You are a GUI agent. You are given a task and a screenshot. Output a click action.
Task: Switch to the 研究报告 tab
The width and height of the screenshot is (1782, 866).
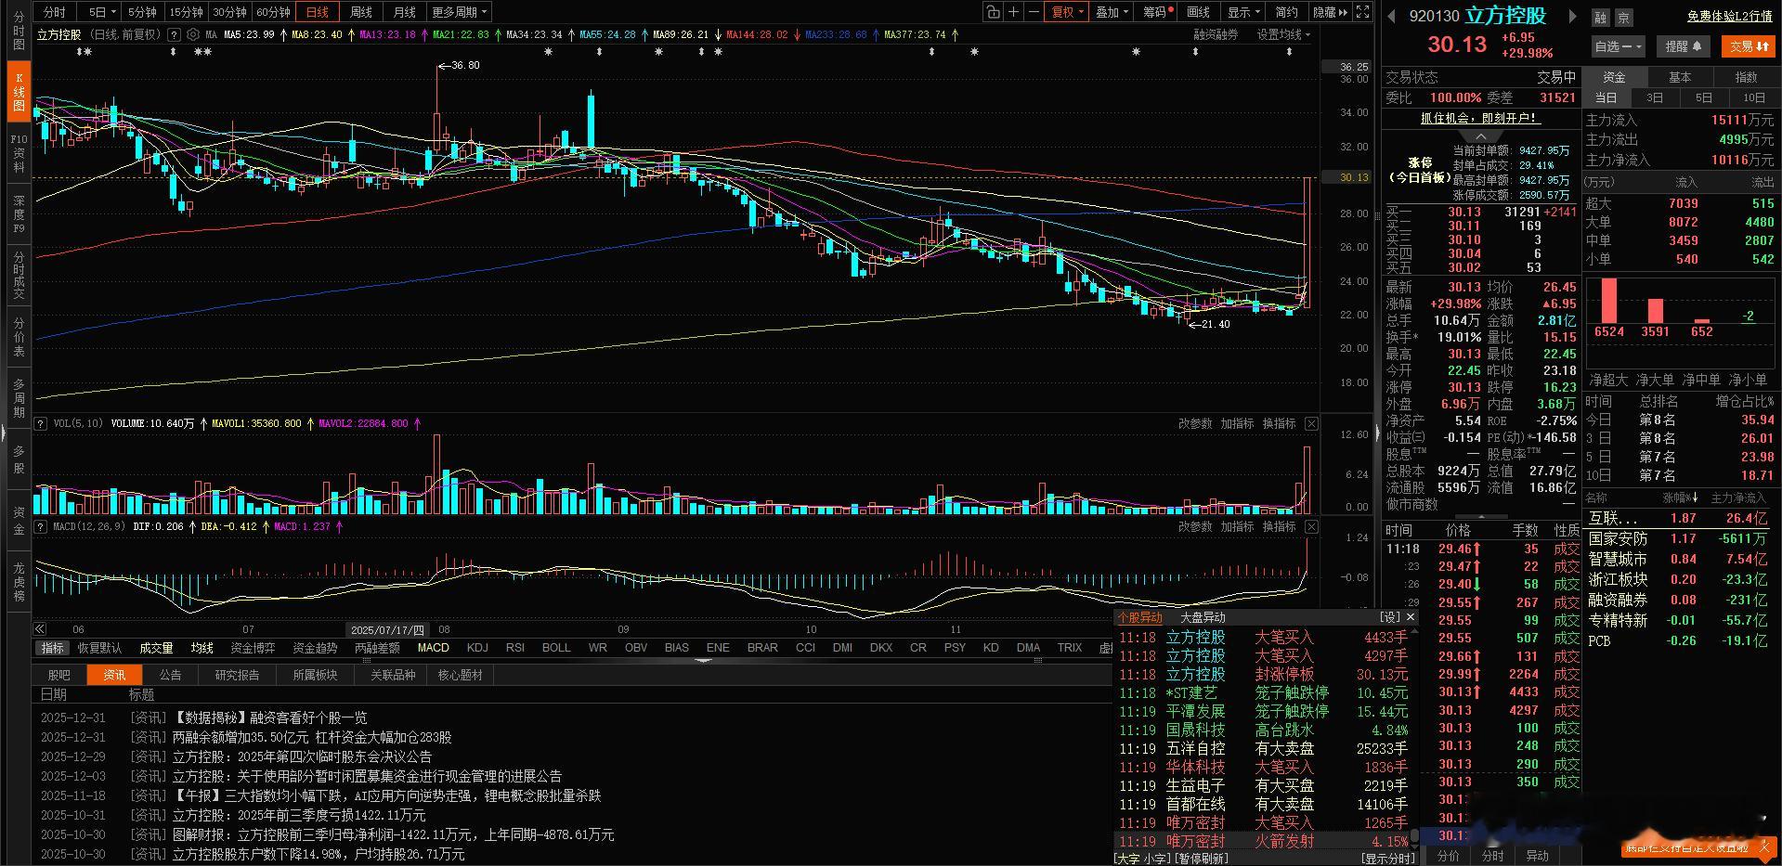237,675
